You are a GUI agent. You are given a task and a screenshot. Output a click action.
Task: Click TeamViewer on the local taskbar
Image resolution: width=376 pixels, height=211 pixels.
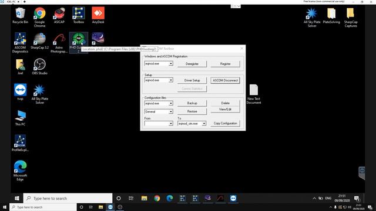click(110, 207)
